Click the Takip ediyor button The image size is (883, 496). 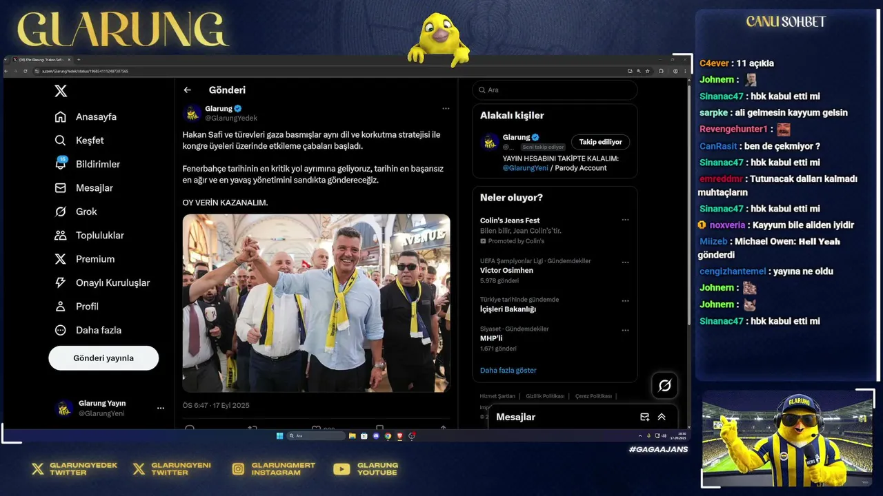click(600, 142)
